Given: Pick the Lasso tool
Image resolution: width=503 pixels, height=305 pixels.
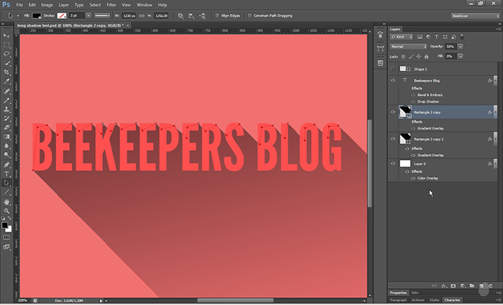Looking at the screenshot, I should (7, 53).
